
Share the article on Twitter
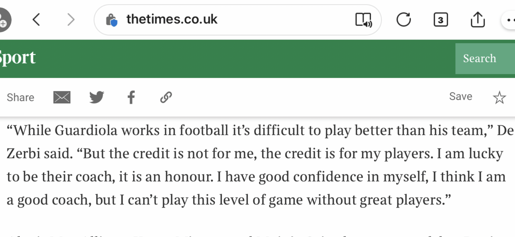pyautogui.click(x=97, y=97)
